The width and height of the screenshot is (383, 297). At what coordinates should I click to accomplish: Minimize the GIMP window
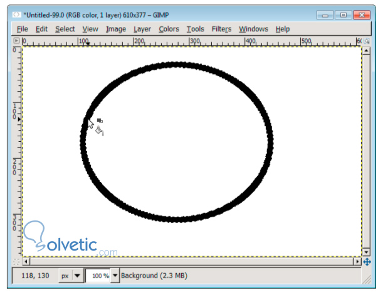pos(325,15)
